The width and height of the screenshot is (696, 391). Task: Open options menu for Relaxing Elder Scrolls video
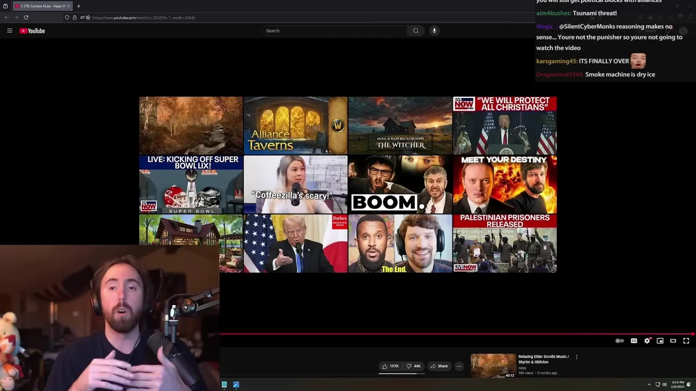coord(576,357)
